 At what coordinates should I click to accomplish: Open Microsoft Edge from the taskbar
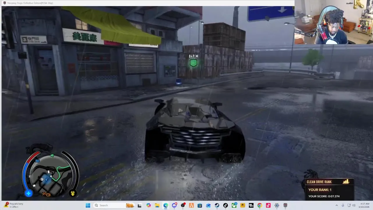point(166,205)
